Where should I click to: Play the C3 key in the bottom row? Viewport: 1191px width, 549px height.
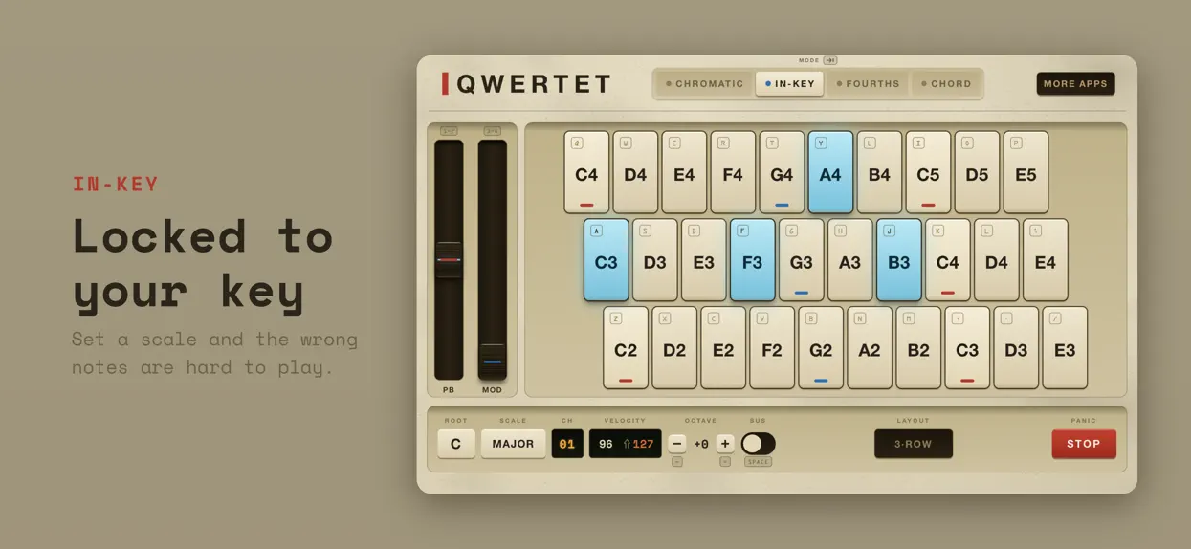(967, 348)
